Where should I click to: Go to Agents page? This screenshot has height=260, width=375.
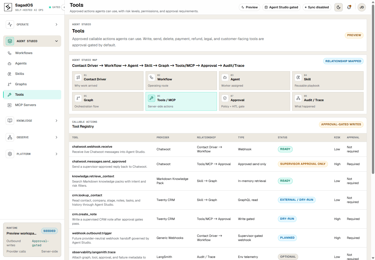pos(32,63)
